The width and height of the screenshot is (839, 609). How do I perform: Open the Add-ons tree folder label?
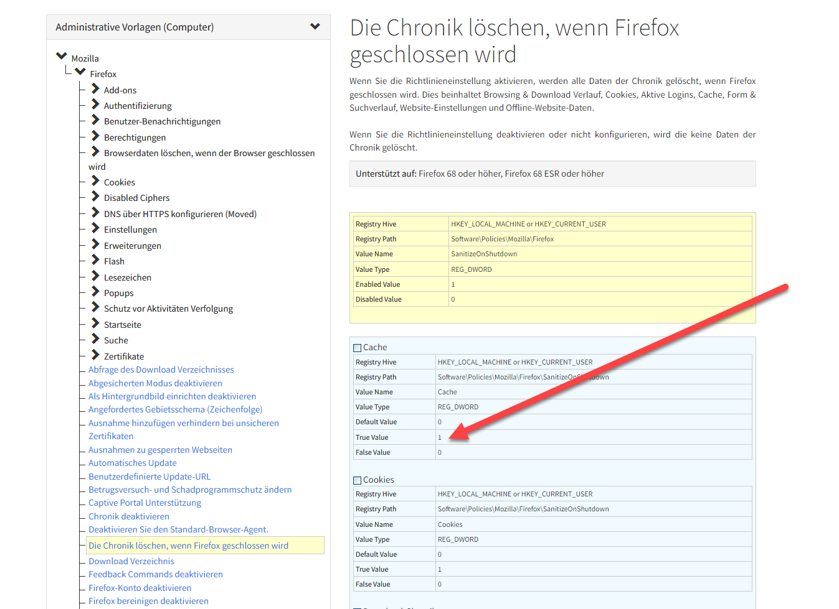coord(120,90)
